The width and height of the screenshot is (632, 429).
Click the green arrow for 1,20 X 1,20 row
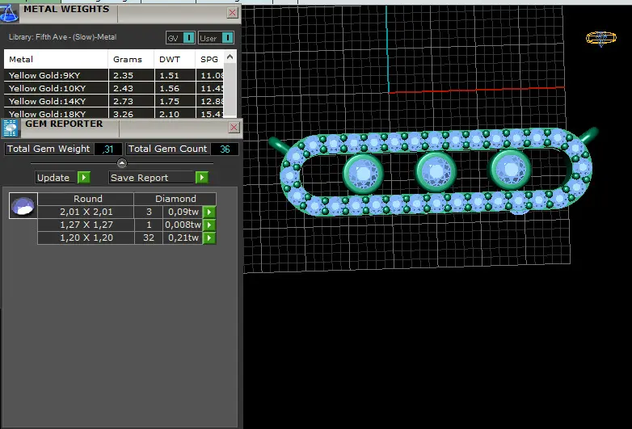click(209, 238)
